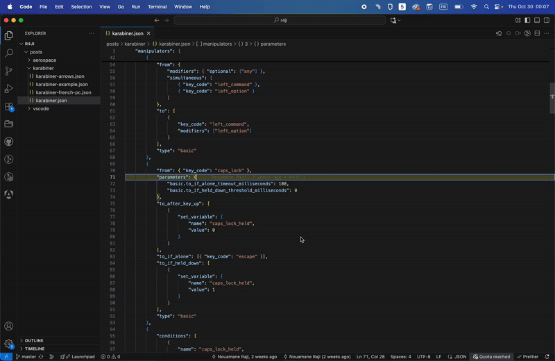The width and height of the screenshot is (555, 361).
Task: Open the Source Control view
Action: pos(9,71)
